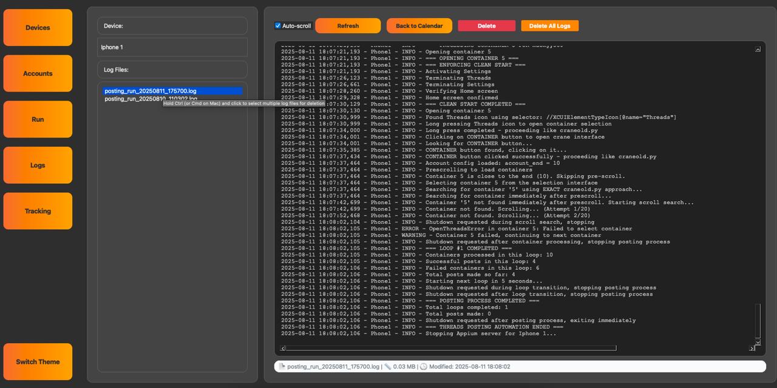Click 'THREADS POSTING AUTOMATION ENDED' line

422,327
